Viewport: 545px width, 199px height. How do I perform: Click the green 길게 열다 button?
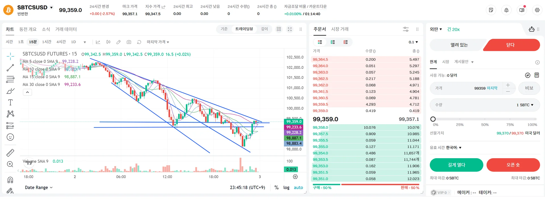(x=456, y=165)
